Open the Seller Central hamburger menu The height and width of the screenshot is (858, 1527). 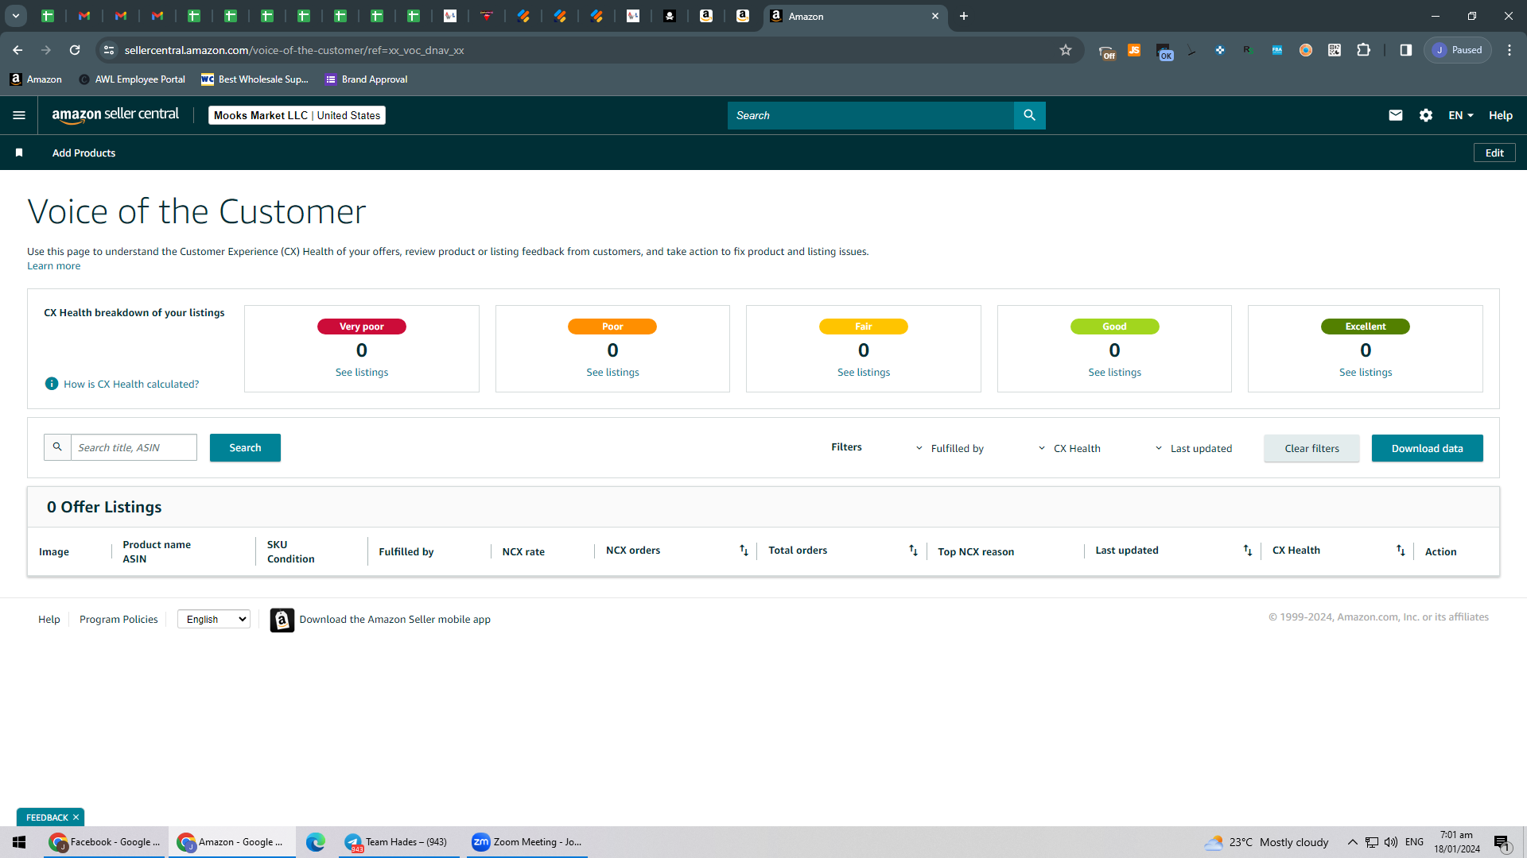19,115
